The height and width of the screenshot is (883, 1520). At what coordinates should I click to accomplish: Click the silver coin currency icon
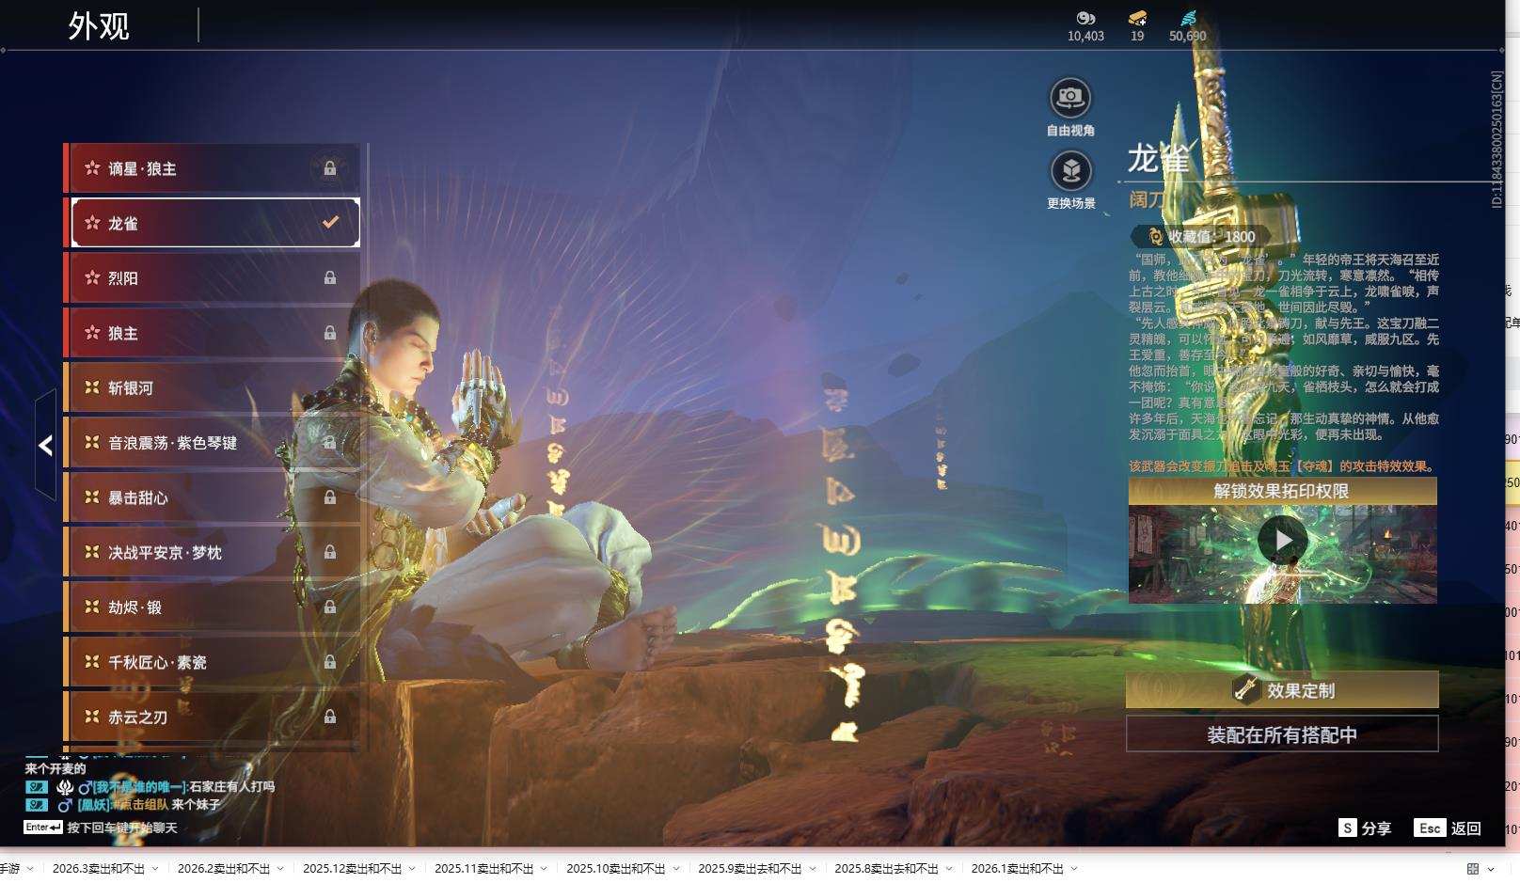pos(1085,18)
